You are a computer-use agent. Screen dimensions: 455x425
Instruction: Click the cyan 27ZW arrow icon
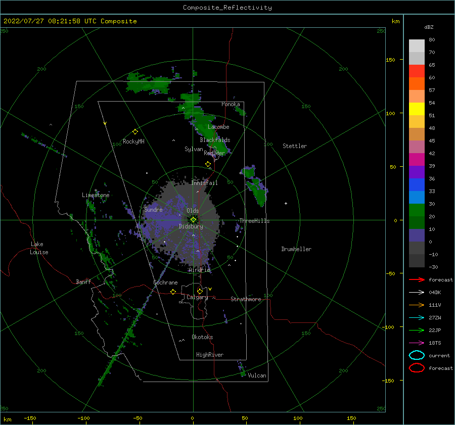point(417,318)
